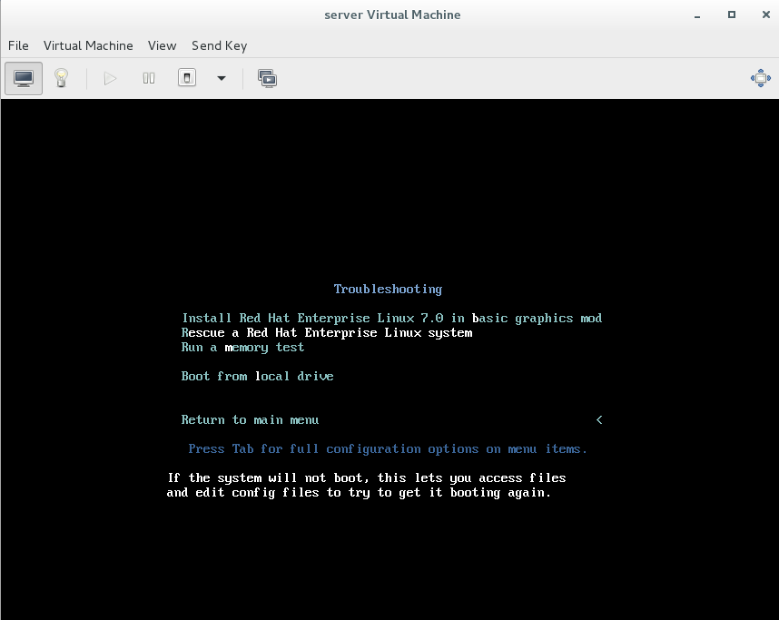Shut down the virtual machine power button

click(x=187, y=78)
